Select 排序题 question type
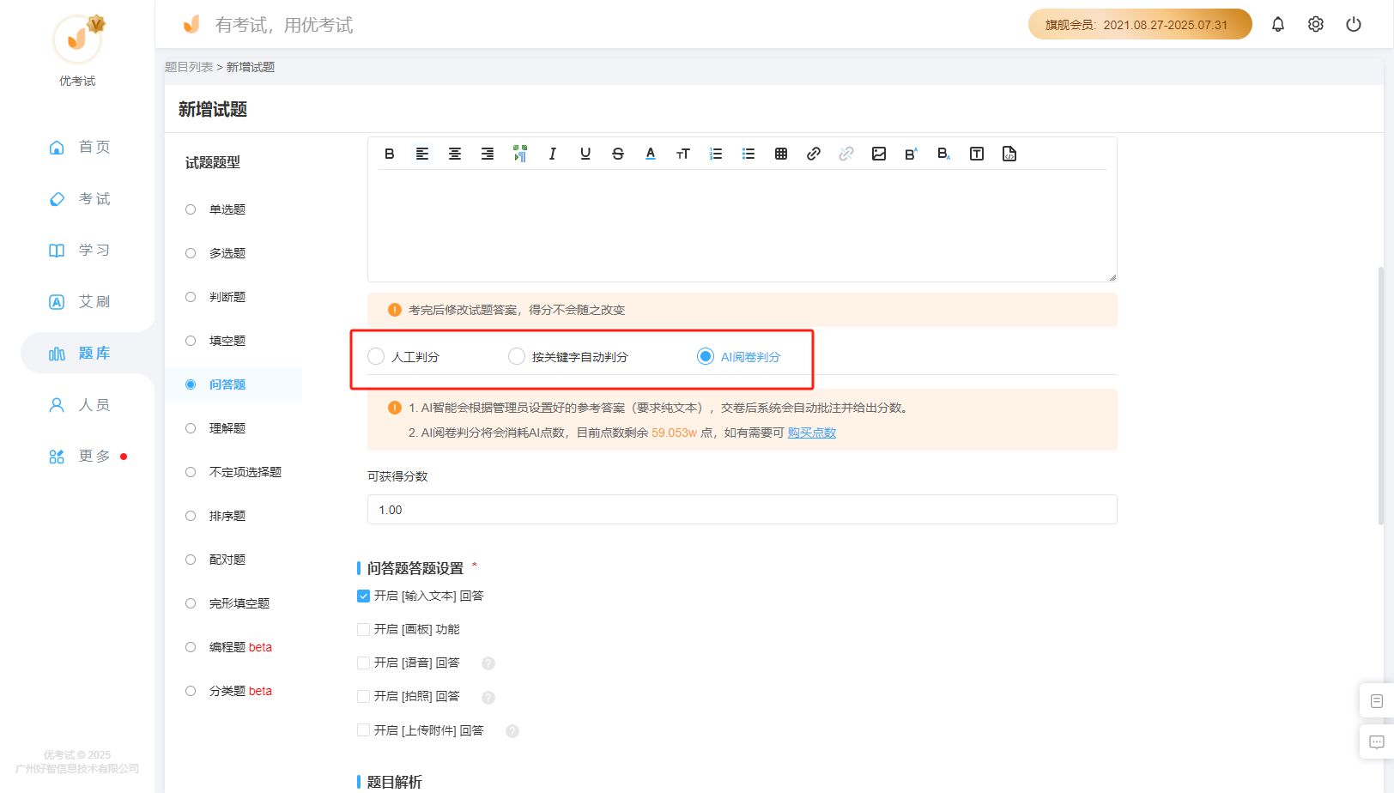Viewport: 1394px width, 793px height. pos(216,516)
